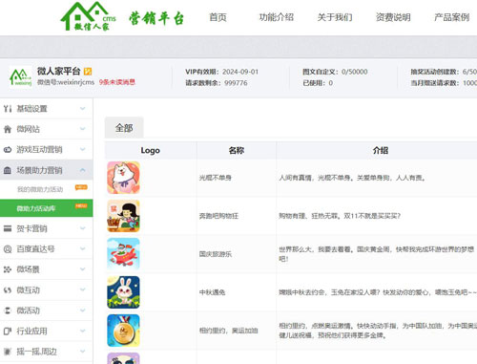Click the 名称 column header
Screen dimensions: 477x364
[237, 150]
